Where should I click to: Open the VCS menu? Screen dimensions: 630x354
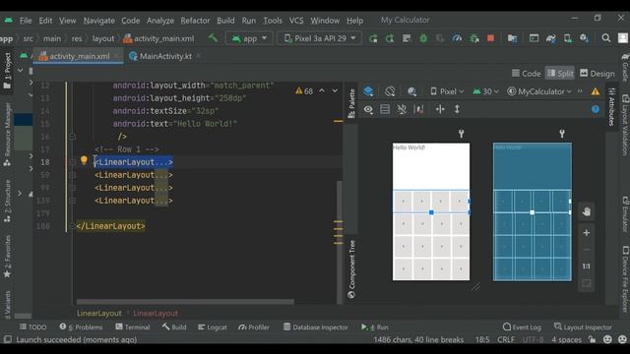[x=296, y=20]
